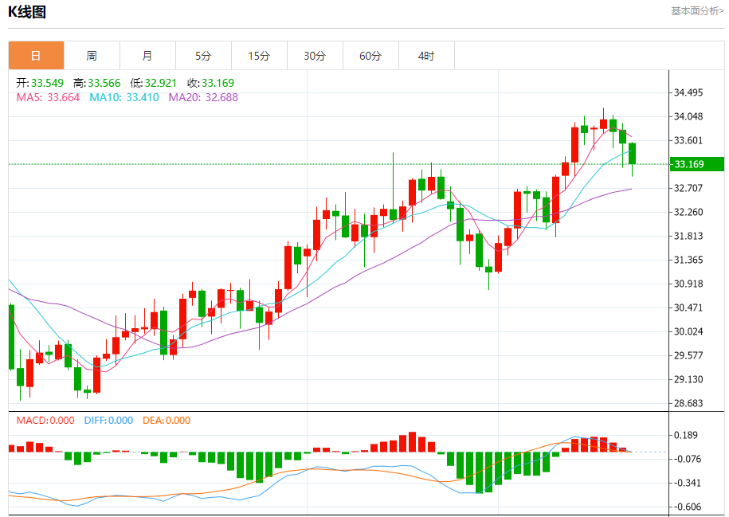The width and height of the screenshot is (729, 517).
Task: Open the 60分 interval tab
Action: (371, 56)
